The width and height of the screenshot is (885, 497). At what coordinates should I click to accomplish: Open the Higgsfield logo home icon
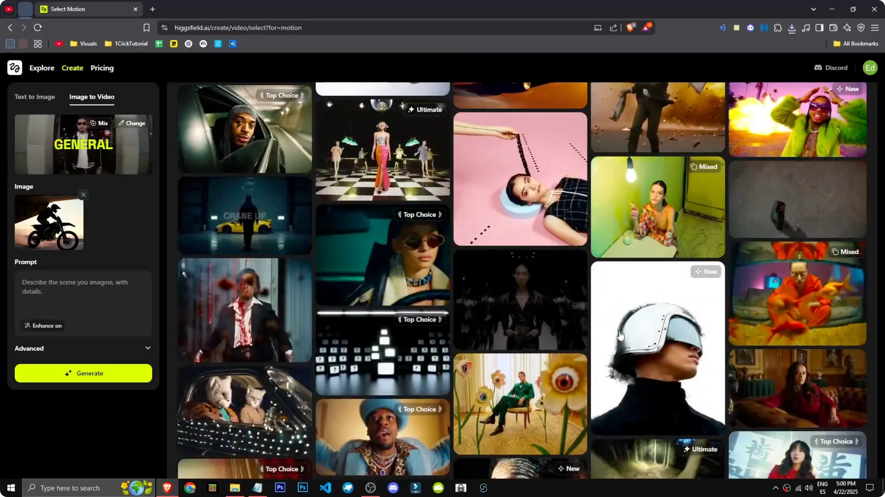[x=14, y=68]
